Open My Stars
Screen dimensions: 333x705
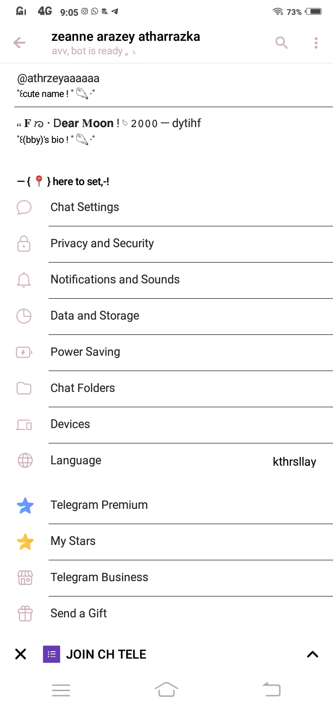click(73, 541)
